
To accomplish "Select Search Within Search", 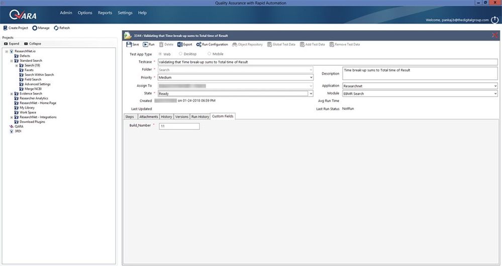I will tap(39, 75).
